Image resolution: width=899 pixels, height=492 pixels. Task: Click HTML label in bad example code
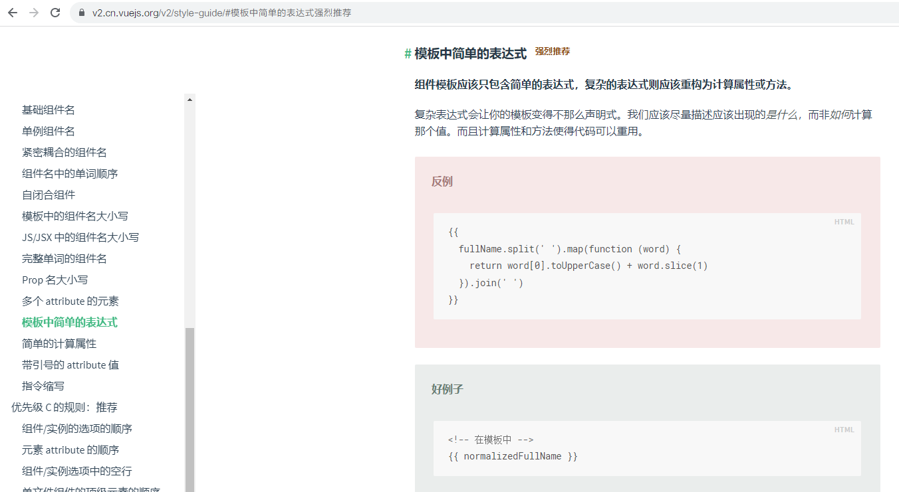[844, 222]
